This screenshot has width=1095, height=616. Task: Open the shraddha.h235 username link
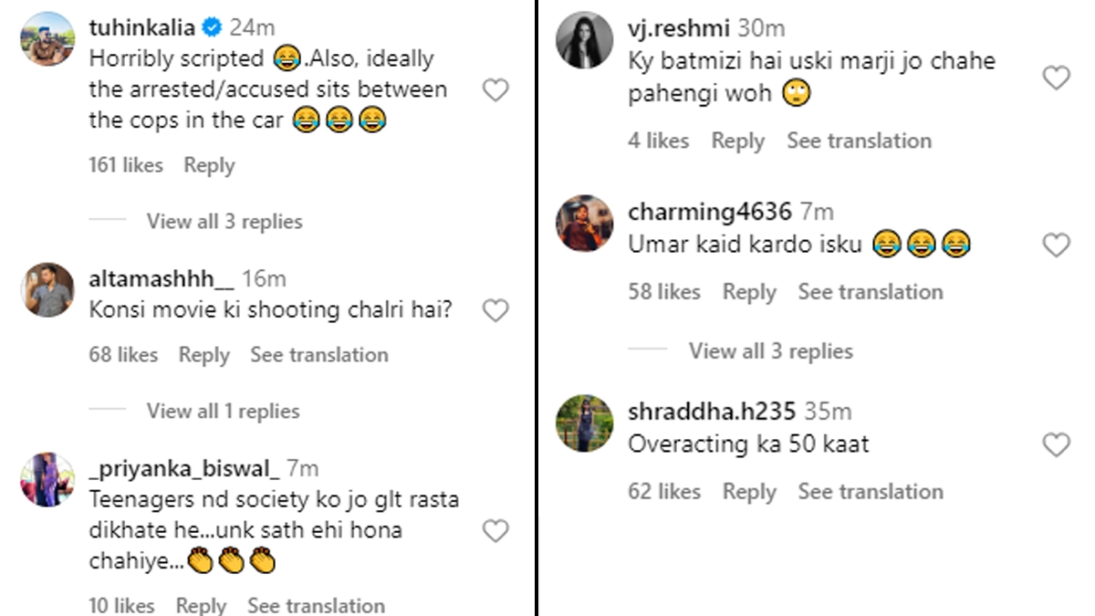(712, 412)
